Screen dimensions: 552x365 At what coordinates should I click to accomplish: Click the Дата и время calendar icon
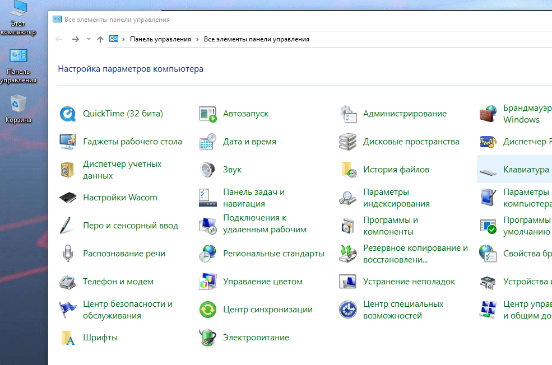coord(208,142)
